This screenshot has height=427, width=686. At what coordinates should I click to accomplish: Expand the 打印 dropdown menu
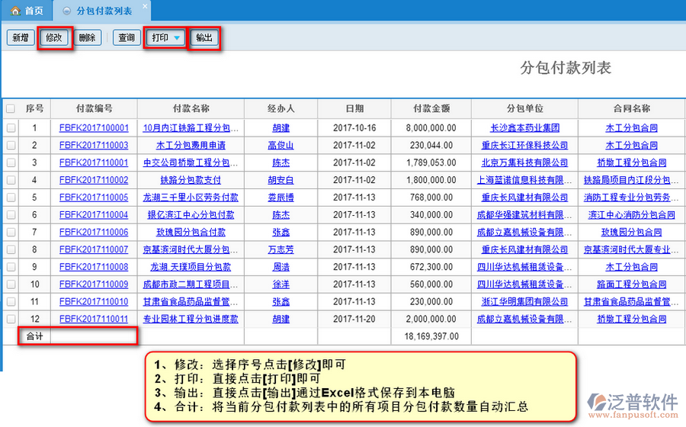(x=177, y=37)
